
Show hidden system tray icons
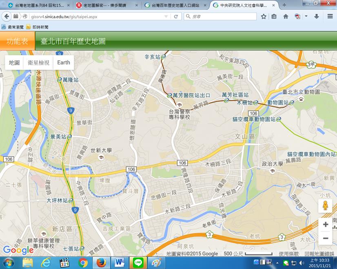[x=277, y=263]
